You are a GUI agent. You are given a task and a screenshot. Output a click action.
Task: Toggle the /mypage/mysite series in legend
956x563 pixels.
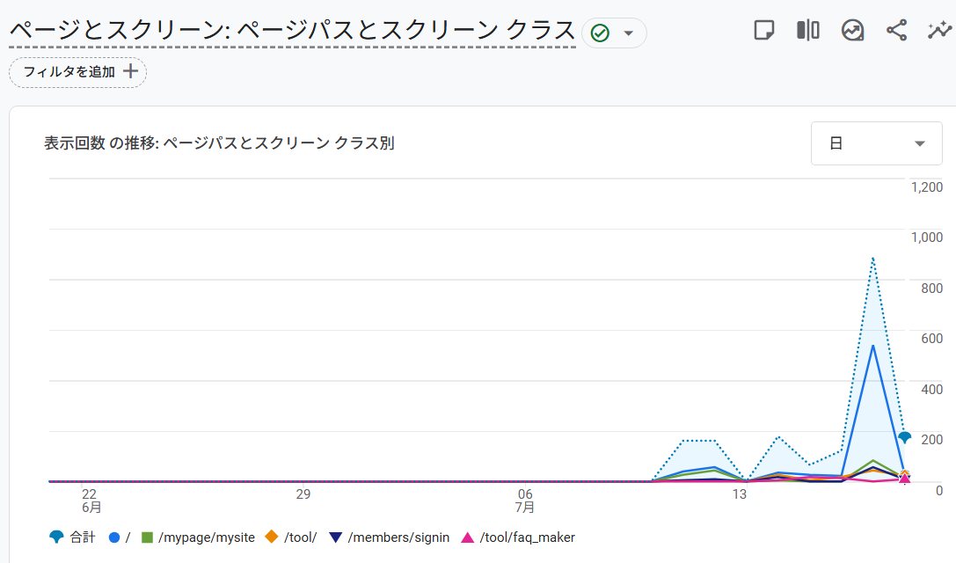[200, 537]
